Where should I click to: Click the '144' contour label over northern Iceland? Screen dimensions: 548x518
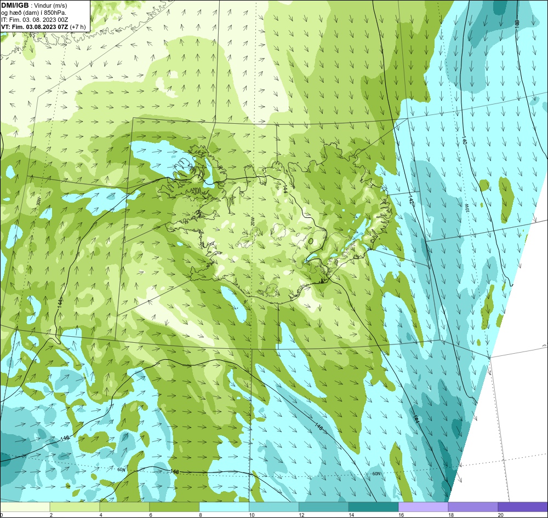[x=285, y=189]
